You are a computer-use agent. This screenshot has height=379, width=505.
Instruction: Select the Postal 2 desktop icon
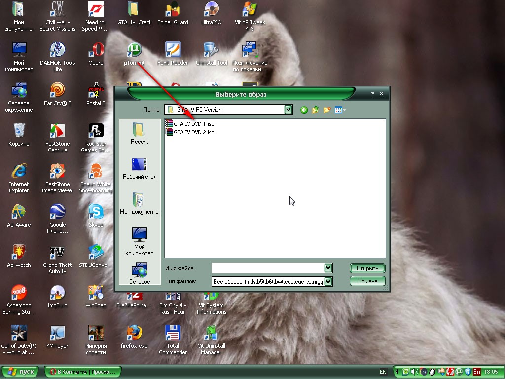coord(96,94)
